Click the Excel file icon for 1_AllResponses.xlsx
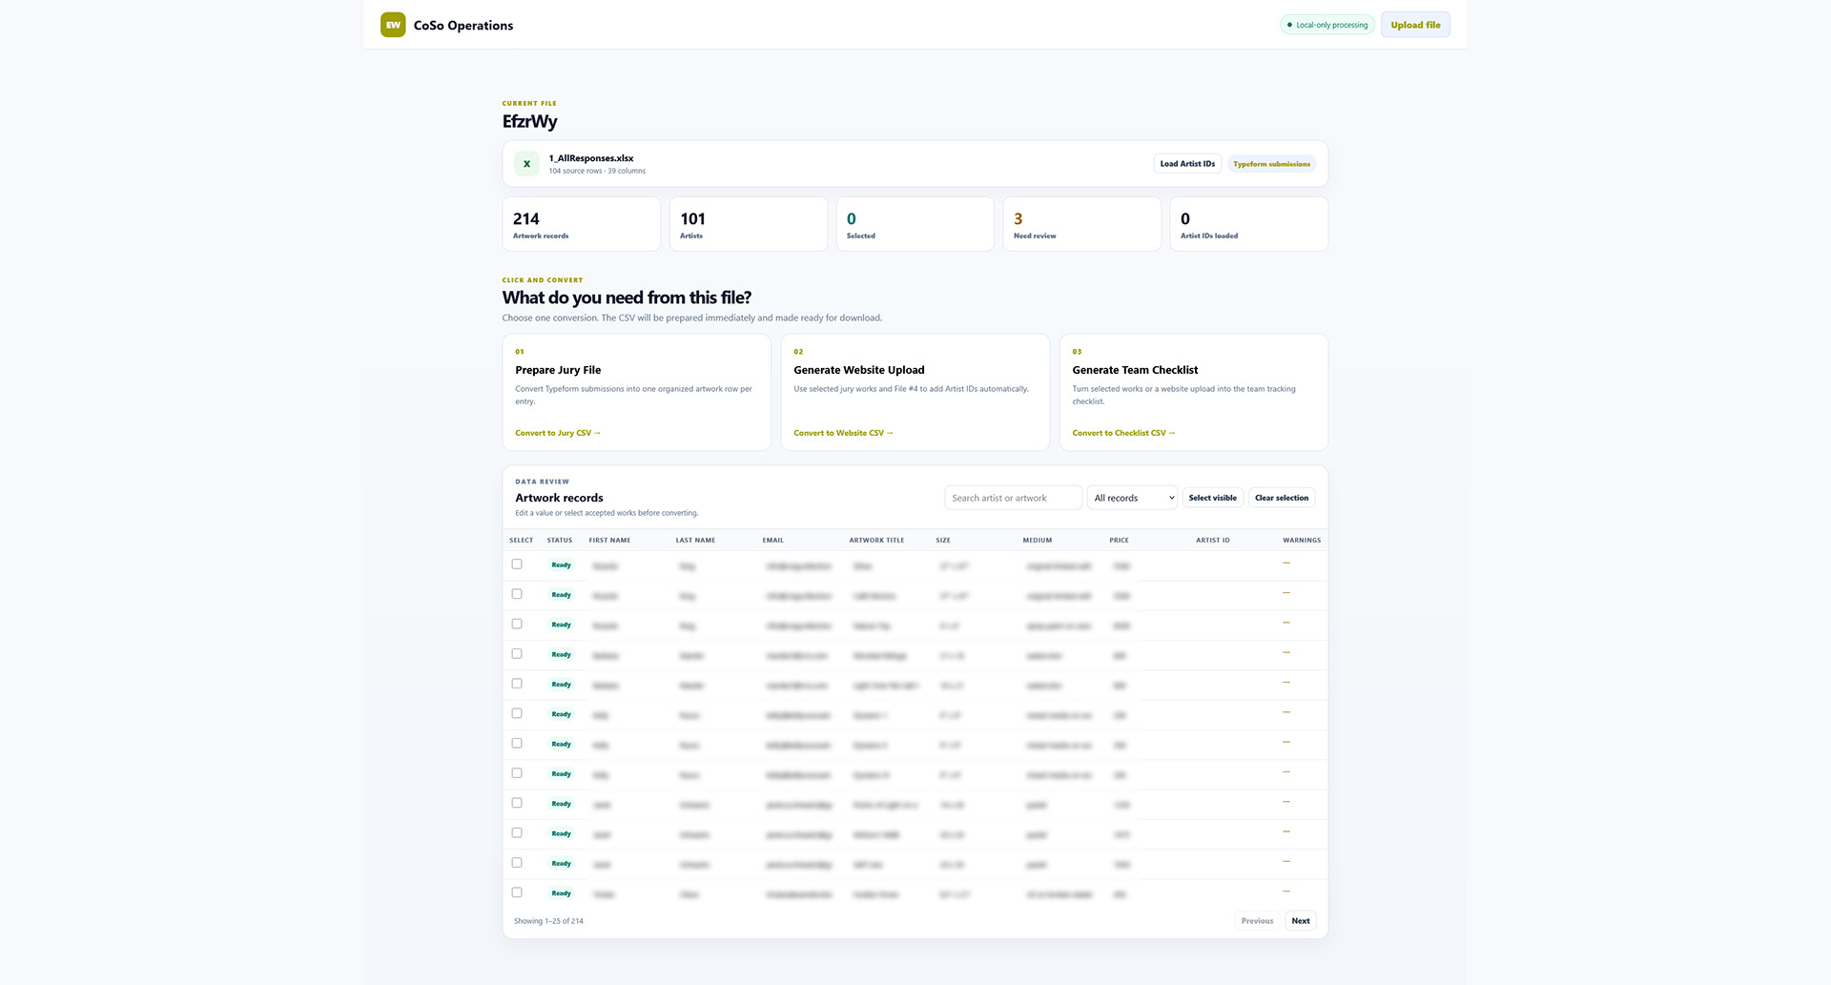 pos(526,164)
